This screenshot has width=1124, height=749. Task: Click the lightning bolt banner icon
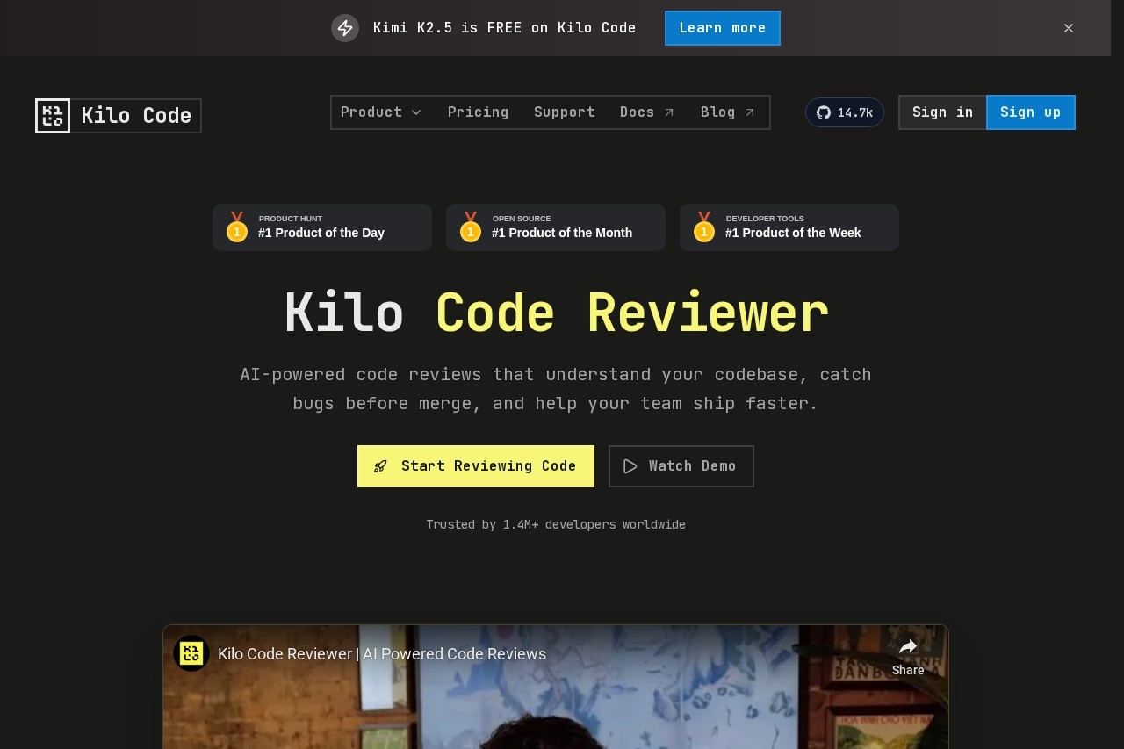(x=345, y=28)
